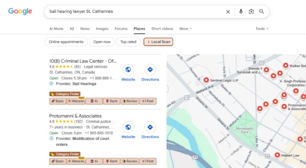The image size is (306, 168).
Task: Run the Local Scan button
Action: 158,42
